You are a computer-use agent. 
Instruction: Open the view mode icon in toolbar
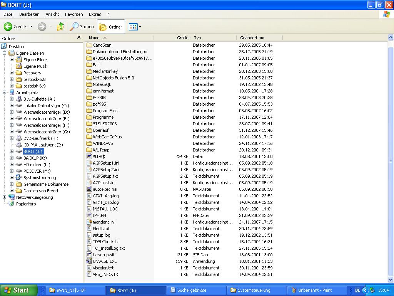tap(133, 27)
